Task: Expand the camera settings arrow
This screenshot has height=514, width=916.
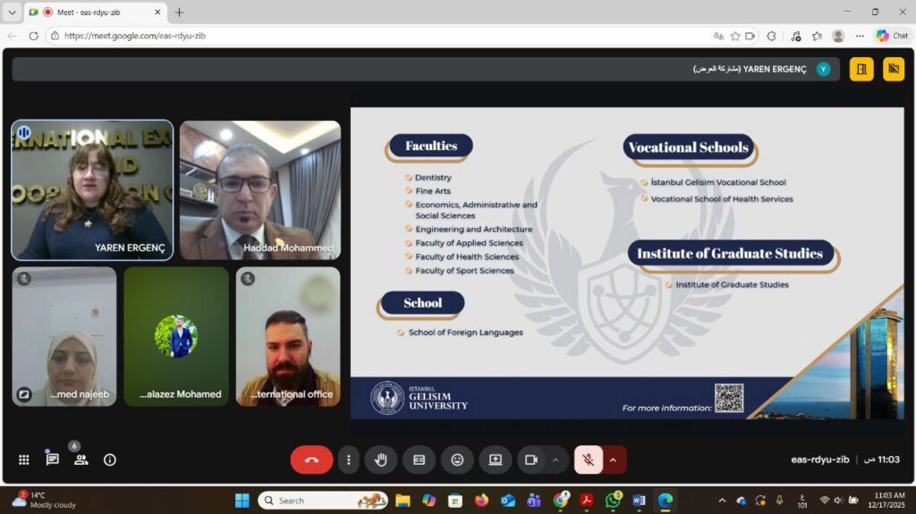Action: tap(556, 459)
